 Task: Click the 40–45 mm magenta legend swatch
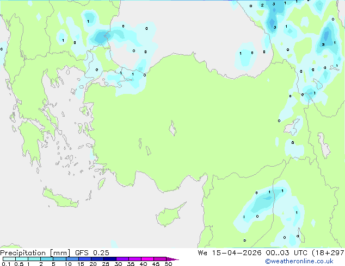tap(147, 259)
